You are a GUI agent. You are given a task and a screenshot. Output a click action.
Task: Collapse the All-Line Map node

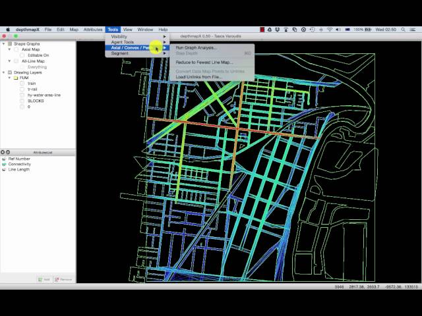tap(9, 61)
